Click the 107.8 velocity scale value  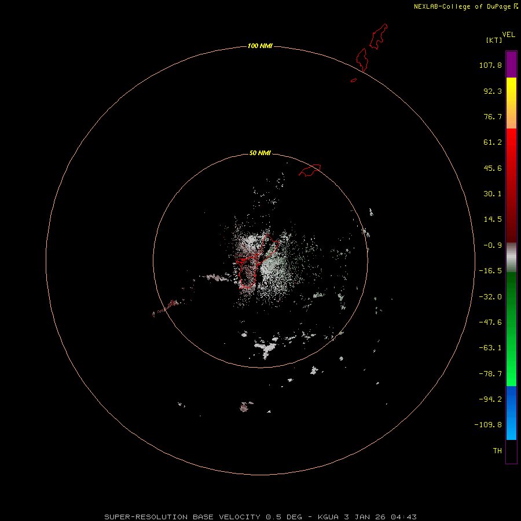pyautogui.click(x=490, y=65)
